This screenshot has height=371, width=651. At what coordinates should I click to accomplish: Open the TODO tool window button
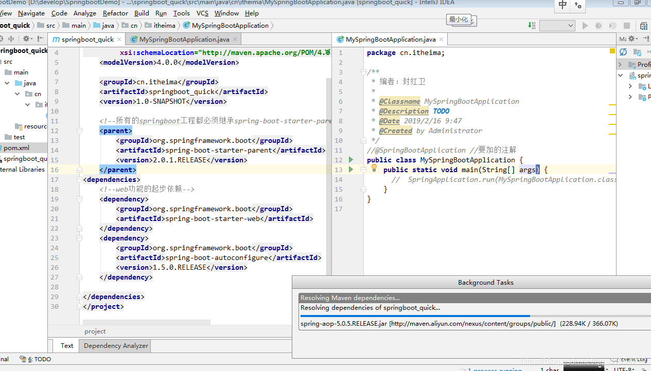click(x=35, y=359)
